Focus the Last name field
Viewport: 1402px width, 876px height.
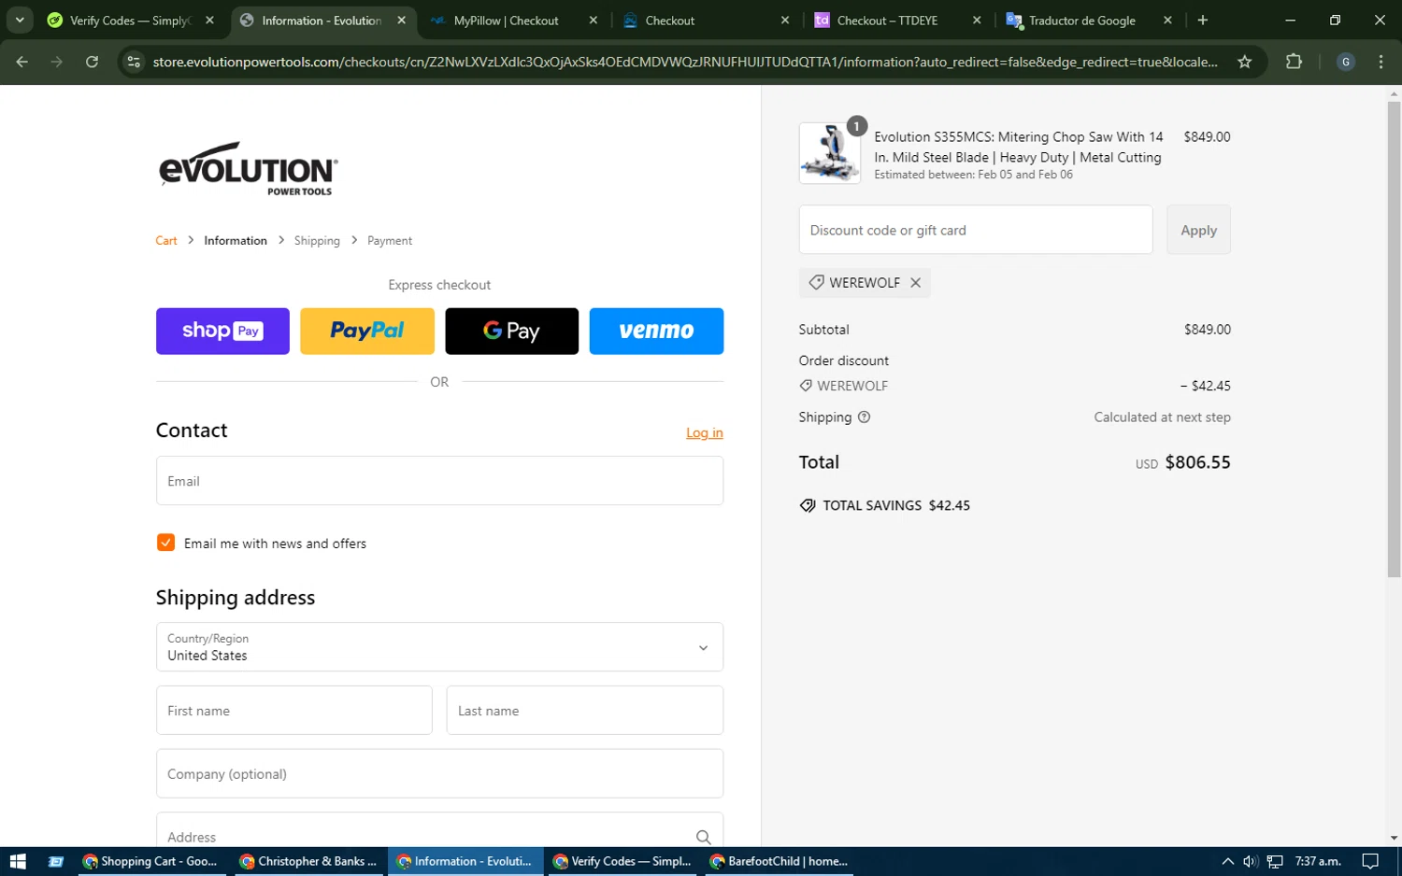[585, 710]
